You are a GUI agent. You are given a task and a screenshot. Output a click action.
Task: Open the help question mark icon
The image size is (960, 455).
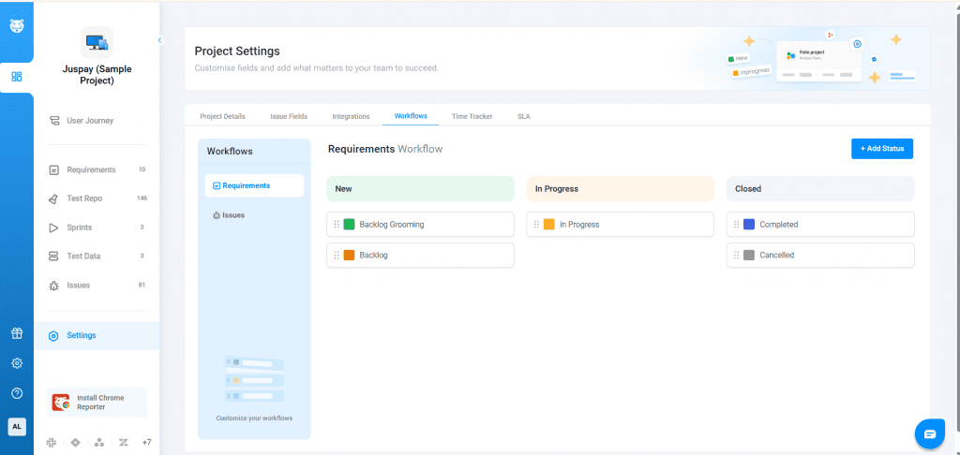click(17, 393)
